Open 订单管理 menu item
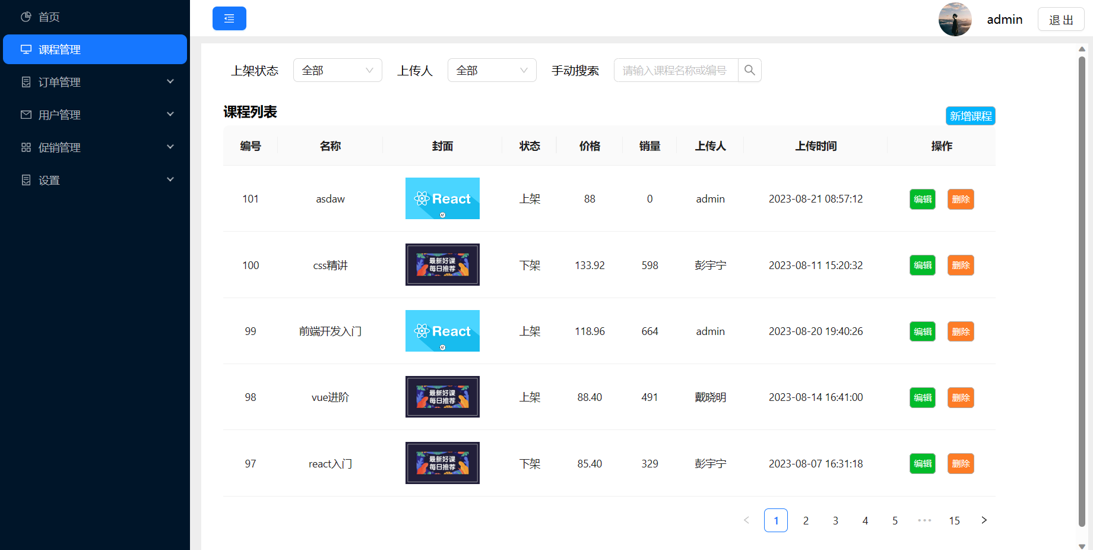Viewport: 1093px width, 550px height. point(95,82)
